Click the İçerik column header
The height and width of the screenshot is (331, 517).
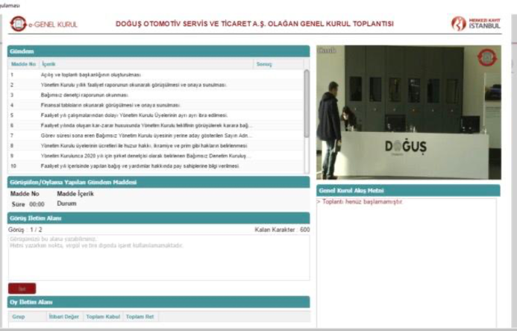(48, 64)
